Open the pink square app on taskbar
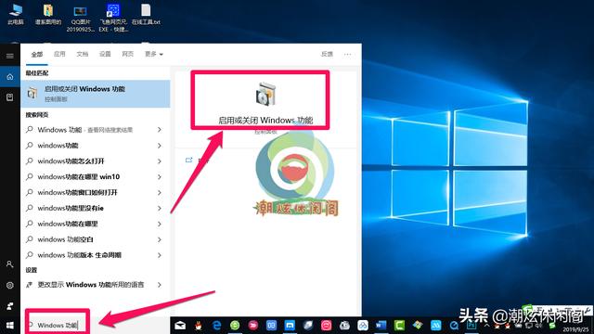The height and width of the screenshot is (334, 594). coord(326,326)
